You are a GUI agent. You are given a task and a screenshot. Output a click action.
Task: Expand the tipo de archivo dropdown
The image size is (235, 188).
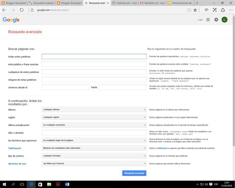pyautogui.click(x=94, y=156)
